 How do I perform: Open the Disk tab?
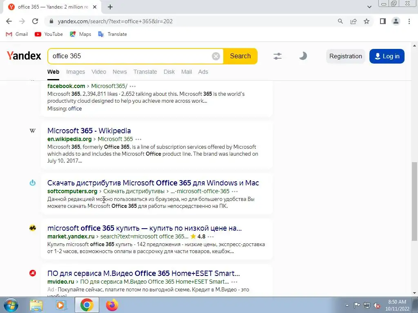[169, 72]
